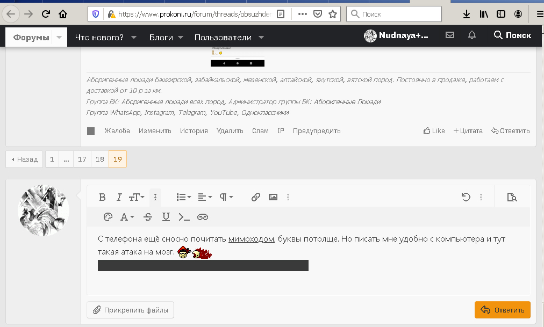Open the text alignment dropdown

pos(205,197)
